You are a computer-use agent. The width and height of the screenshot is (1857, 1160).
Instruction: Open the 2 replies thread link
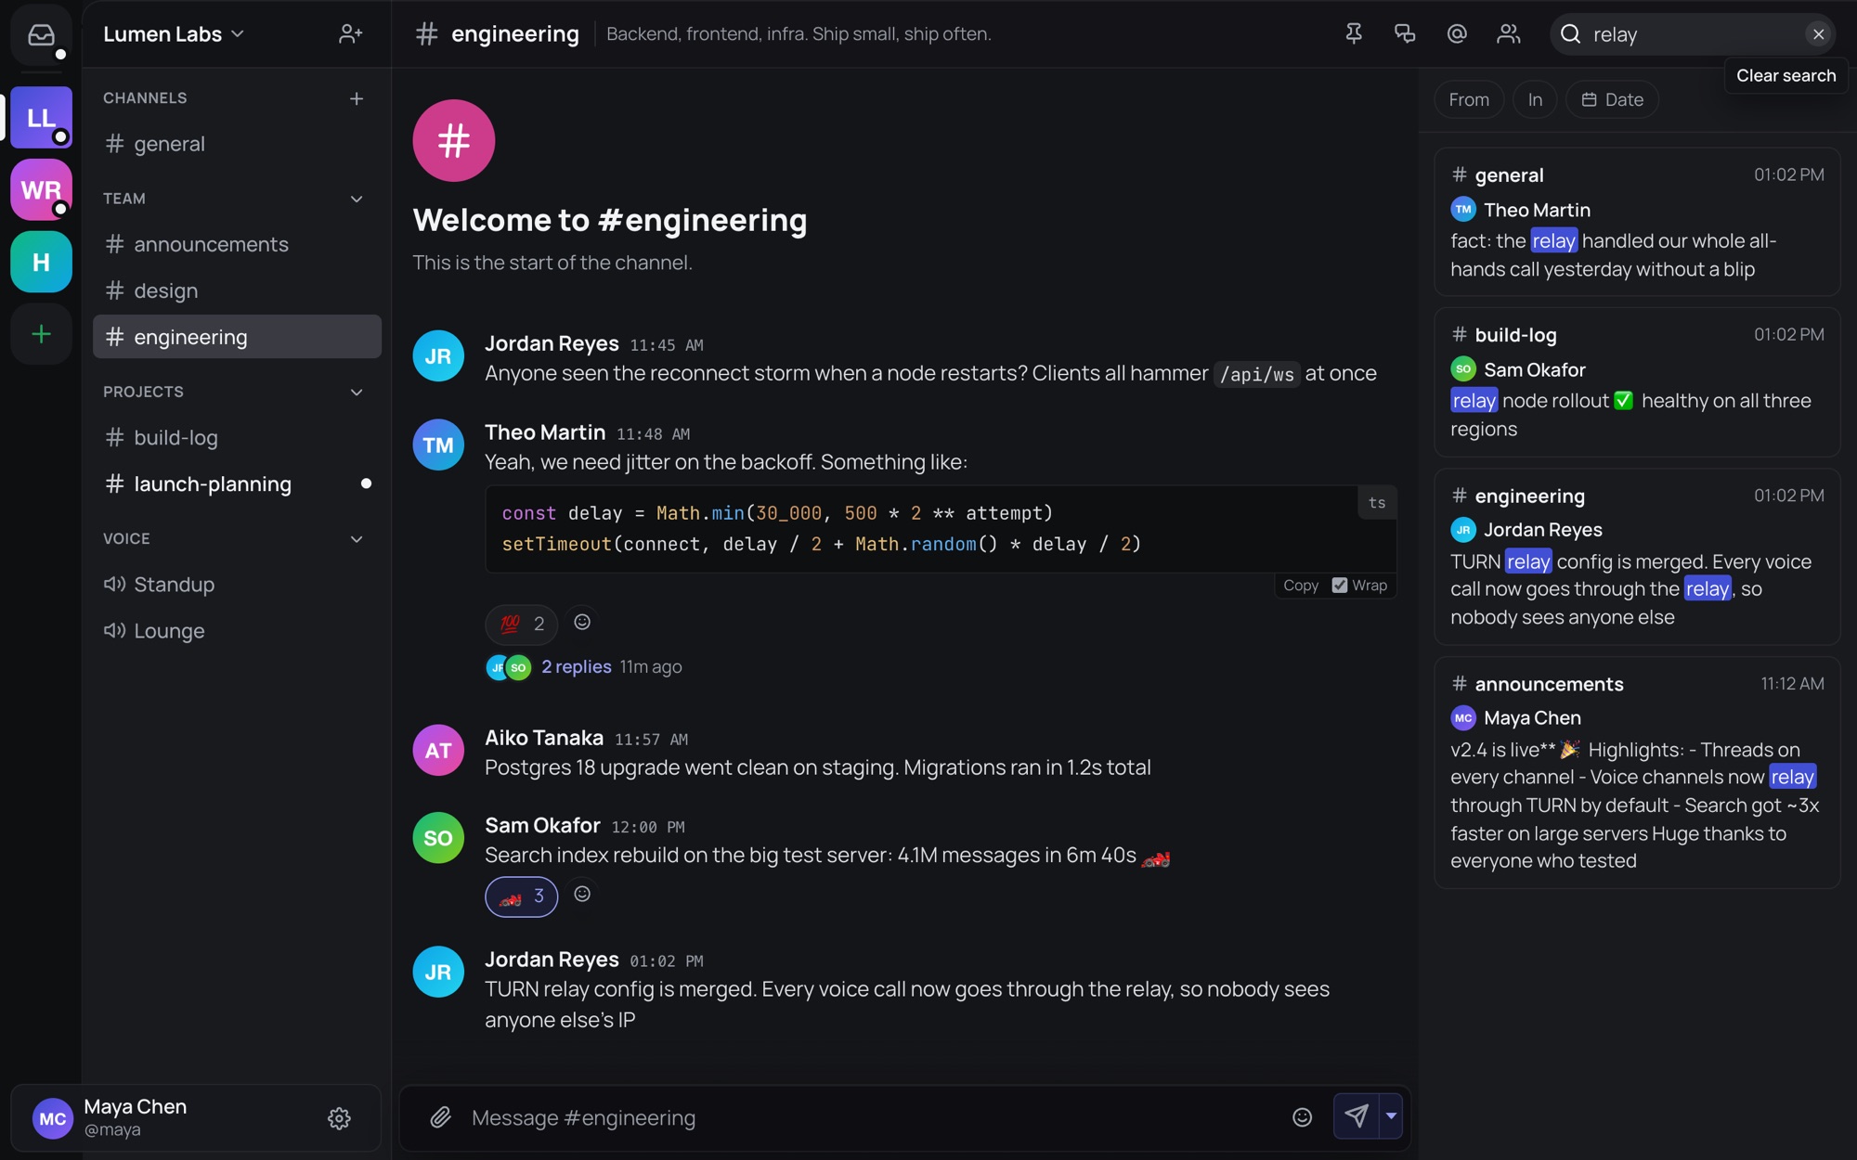[576, 667]
